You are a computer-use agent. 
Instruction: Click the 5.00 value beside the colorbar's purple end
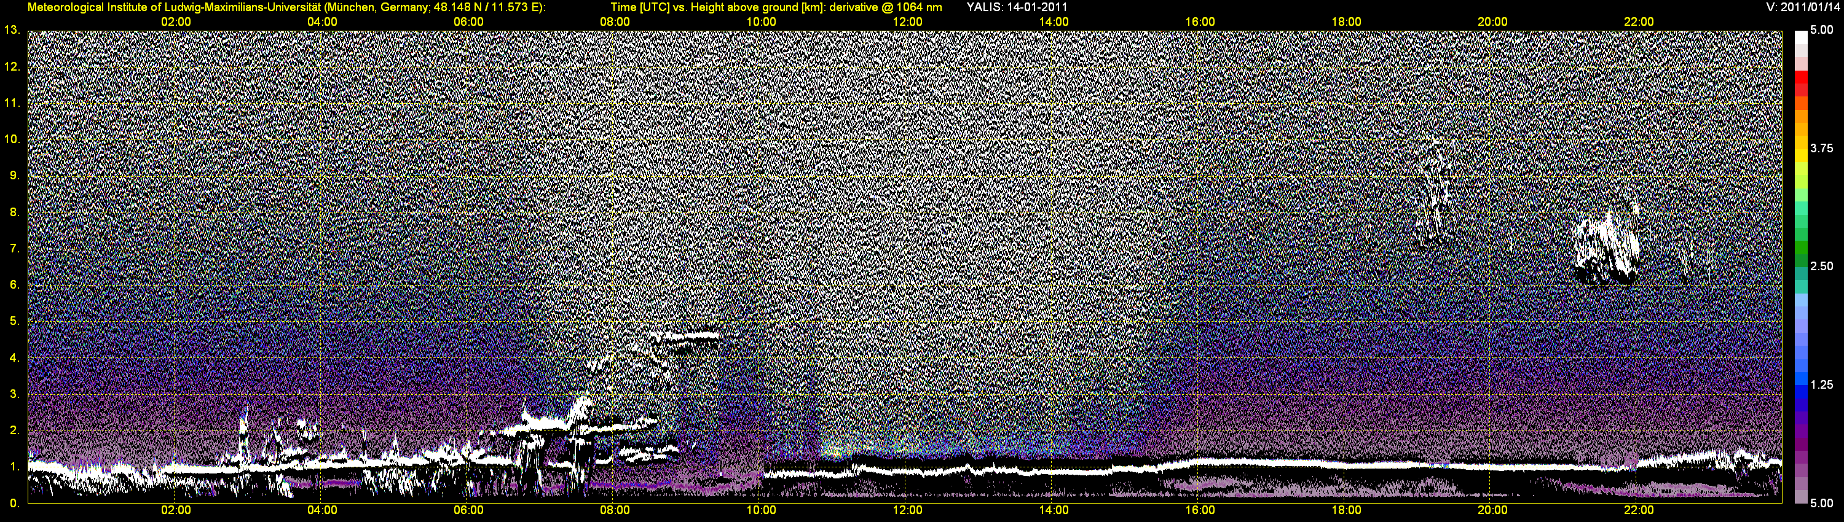point(1822,504)
